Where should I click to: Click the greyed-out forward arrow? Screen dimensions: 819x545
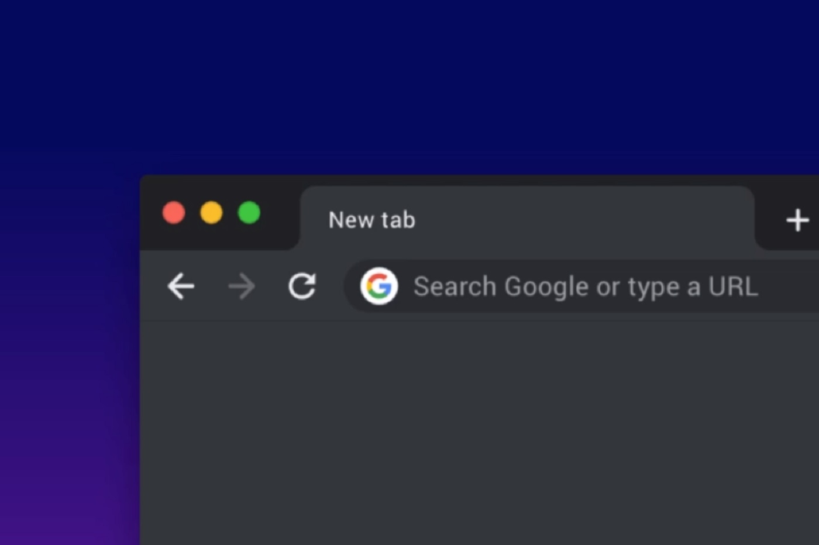click(242, 287)
